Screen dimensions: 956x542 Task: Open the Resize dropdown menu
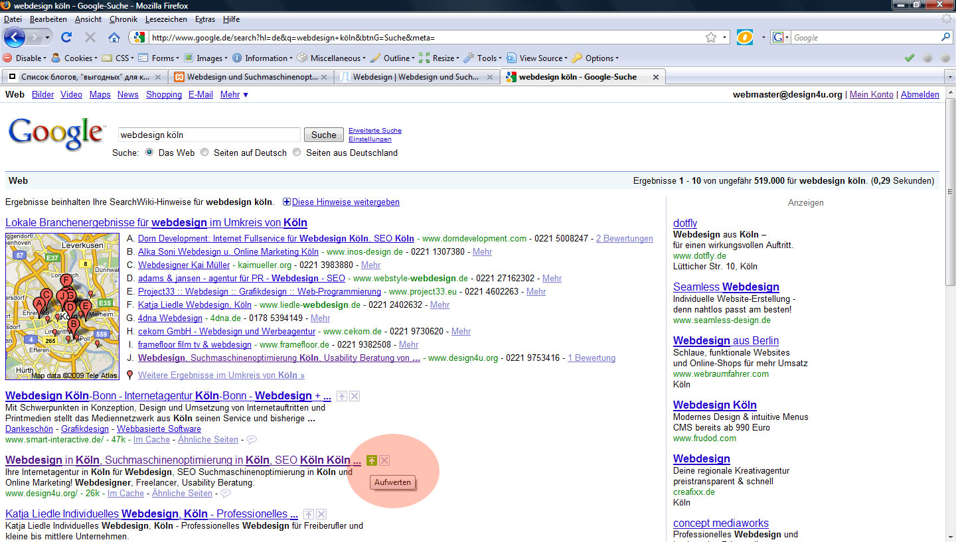tap(439, 58)
